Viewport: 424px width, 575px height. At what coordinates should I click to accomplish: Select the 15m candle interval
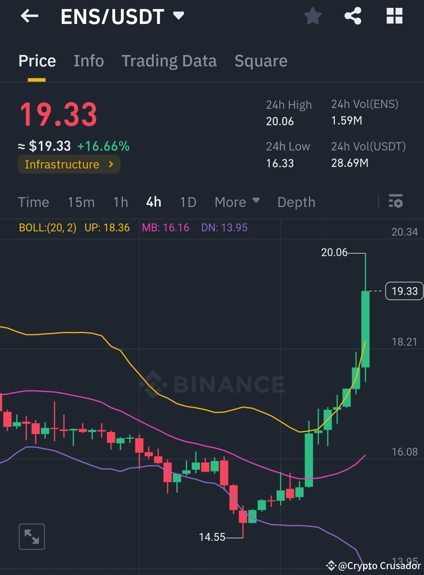click(81, 202)
